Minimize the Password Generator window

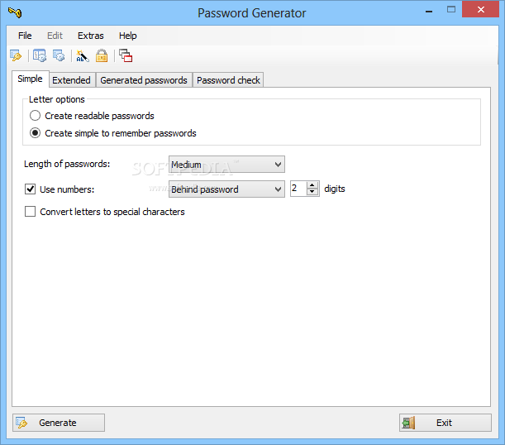(429, 11)
